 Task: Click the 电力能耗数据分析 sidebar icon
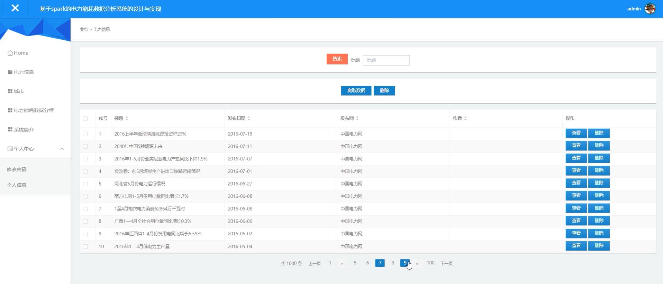10,110
